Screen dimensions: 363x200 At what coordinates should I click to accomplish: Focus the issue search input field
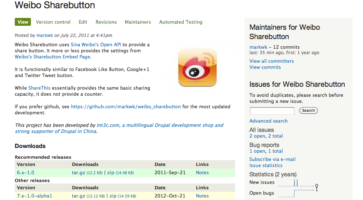point(272,111)
